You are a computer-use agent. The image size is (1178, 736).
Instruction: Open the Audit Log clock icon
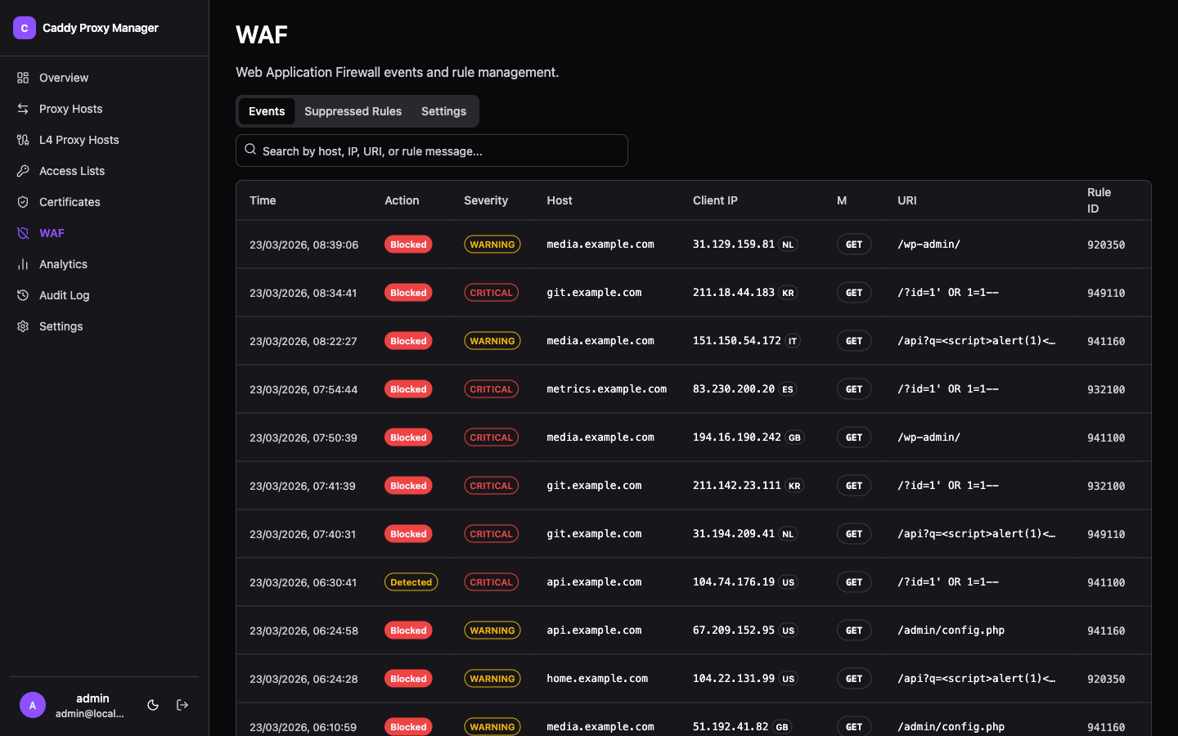pos(23,295)
